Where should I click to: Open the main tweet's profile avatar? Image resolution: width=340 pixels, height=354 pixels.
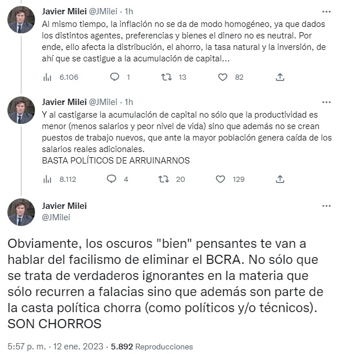(x=21, y=212)
